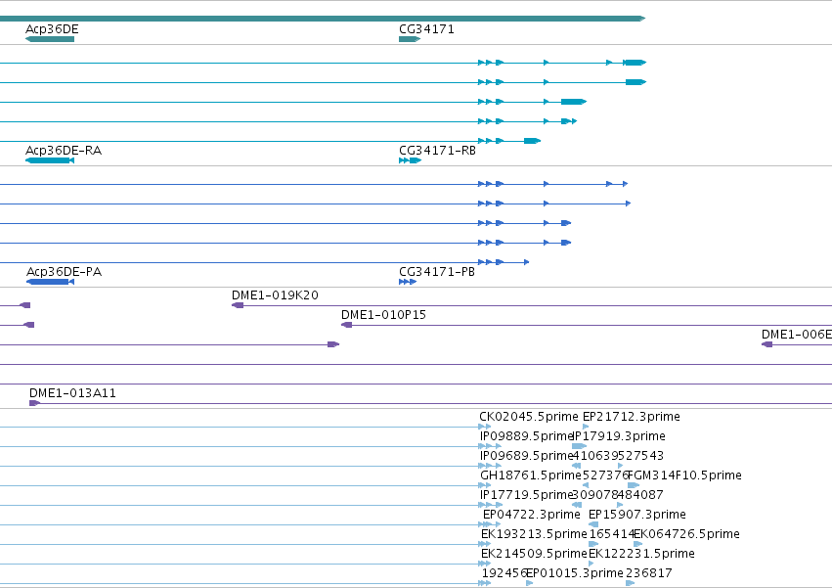The image size is (832, 588).
Task: Click the Acp36DE gene label
Action: (x=52, y=29)
